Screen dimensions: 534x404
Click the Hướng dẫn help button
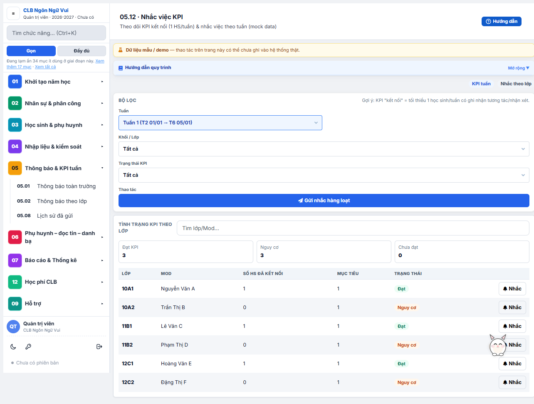click(x=502, y=21)
